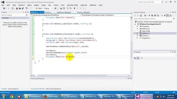The height and width of the screenshot is (99, 177).
Task: Click the Open File toolbar icon
Action: (17, 9)
